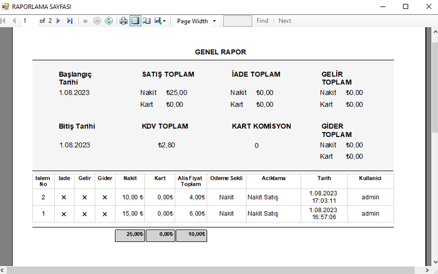Refresh the report
This screenshot has height=274, width=438.
click(x=109, y=21)
